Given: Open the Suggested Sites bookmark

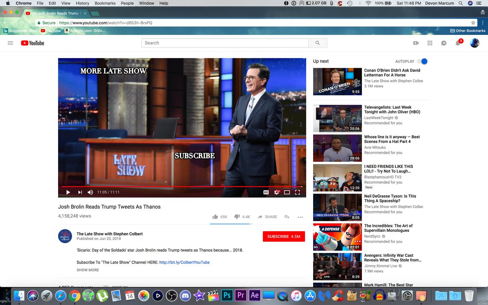Looking at the screenshot, I should (20, 30).
